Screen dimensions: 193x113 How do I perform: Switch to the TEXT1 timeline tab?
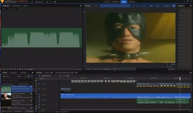(x=48, y=73)
